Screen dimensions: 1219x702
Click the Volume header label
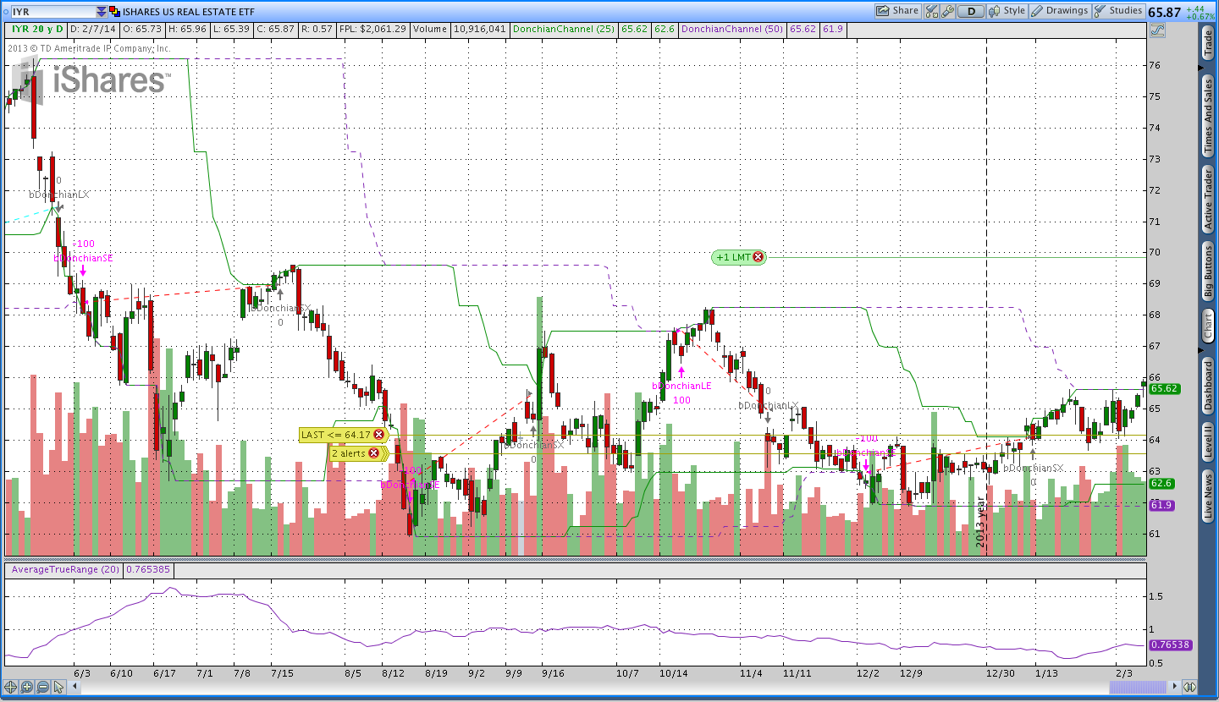click(430, 30)
